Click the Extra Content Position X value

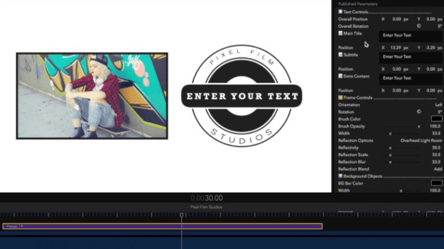(x=397, y=90)
